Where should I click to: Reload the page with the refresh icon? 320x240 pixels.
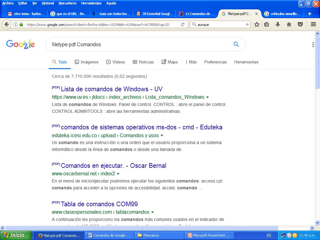pyautogui.click(x=182, y=24)
